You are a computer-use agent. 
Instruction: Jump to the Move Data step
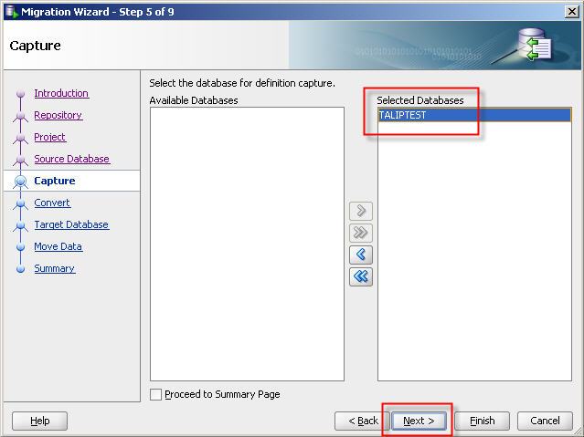[58, 246]
